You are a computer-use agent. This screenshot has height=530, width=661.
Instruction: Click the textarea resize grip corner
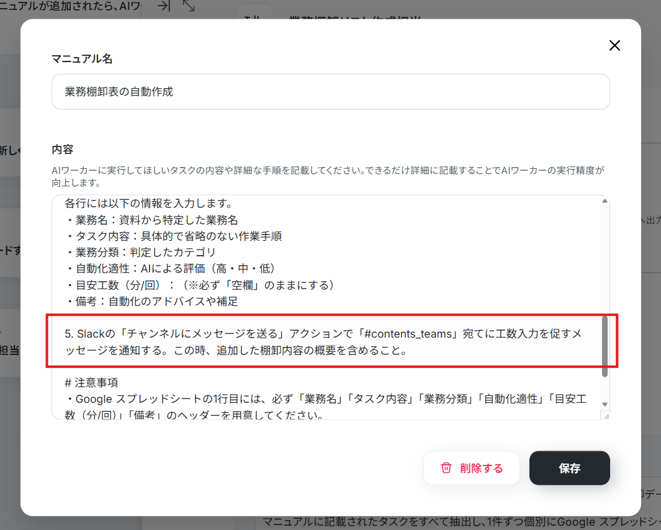pos(606,416)
